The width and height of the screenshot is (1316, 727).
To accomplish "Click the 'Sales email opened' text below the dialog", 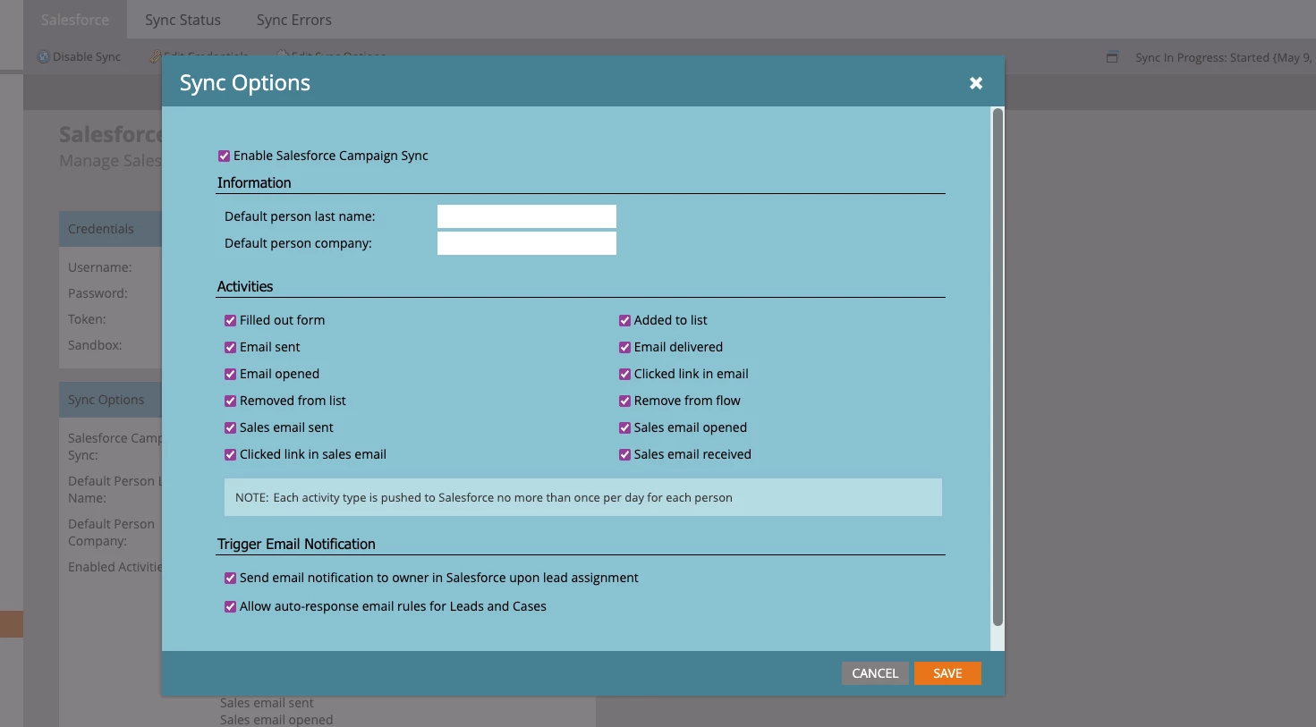I will coord(276,720).
